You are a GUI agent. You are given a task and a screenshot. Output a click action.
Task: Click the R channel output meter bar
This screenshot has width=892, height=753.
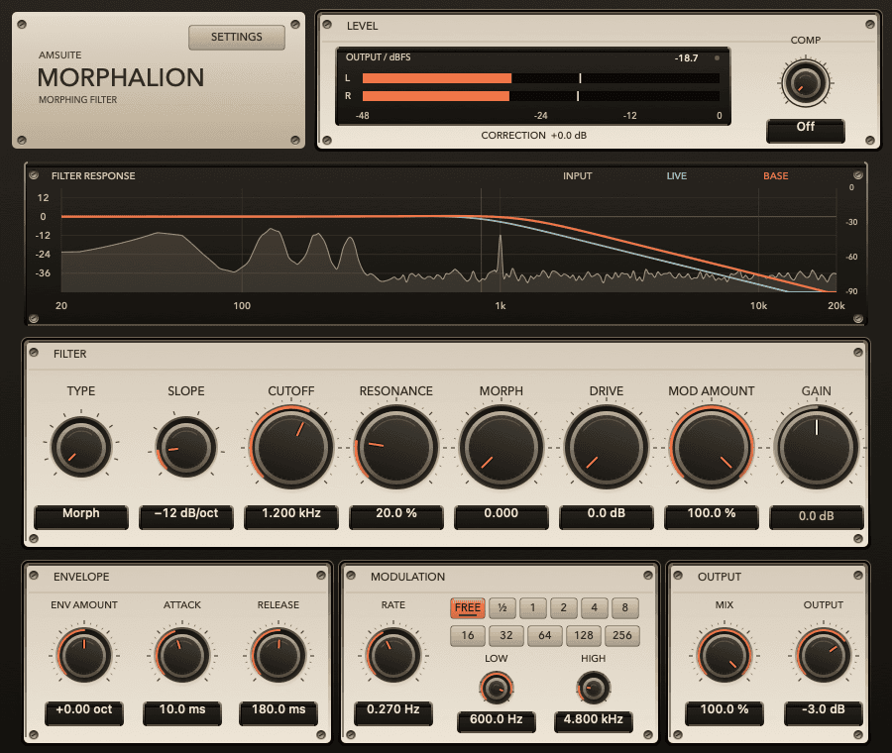click(540, 96)
